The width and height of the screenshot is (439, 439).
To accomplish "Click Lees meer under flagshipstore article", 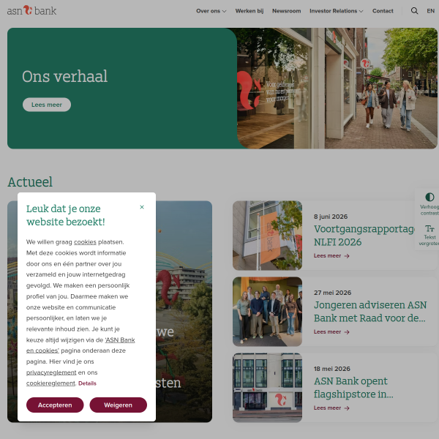I will [331, 408].
